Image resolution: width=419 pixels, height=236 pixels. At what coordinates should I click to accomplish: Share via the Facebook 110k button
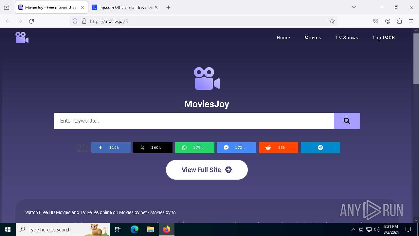(111, 147)
